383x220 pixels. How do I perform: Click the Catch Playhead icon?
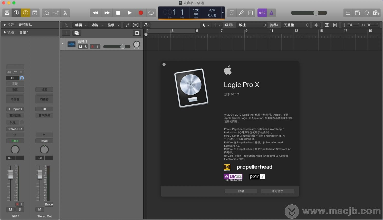146,25
